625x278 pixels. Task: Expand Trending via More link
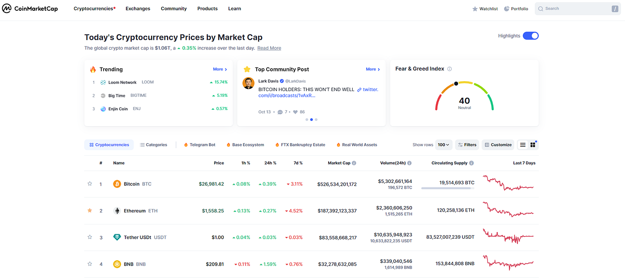coord(220,69)
